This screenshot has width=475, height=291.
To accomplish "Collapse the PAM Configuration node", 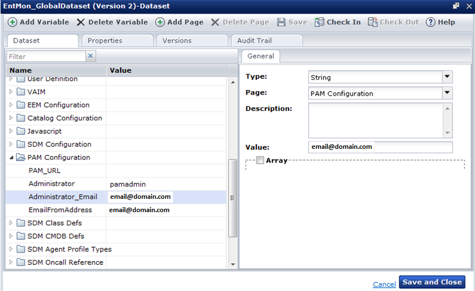I will [11, 158].
